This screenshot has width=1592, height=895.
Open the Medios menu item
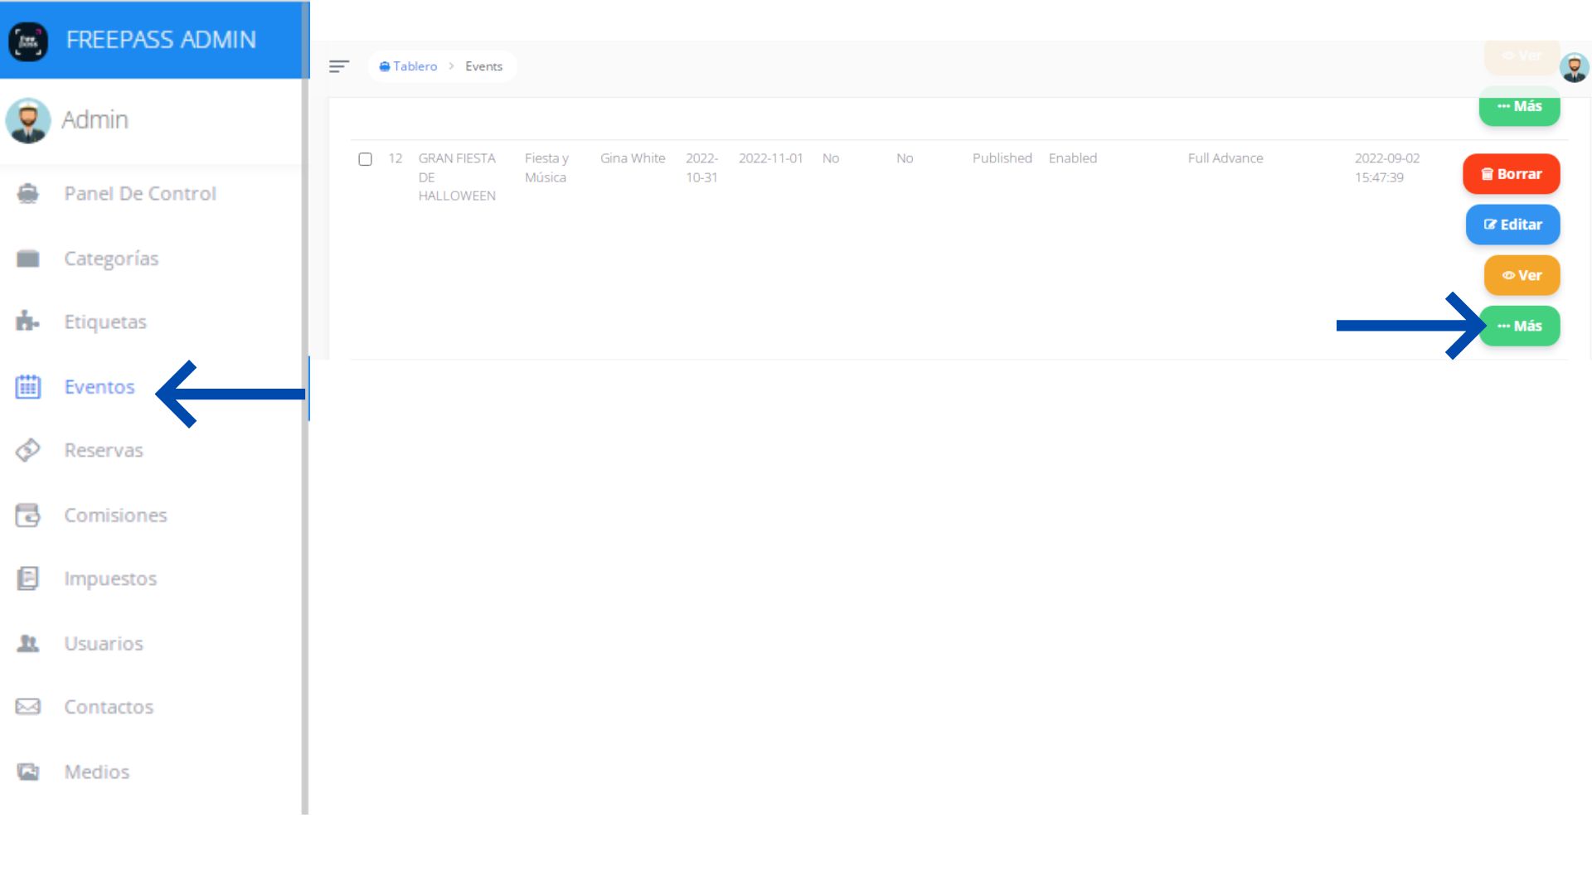click(x=97, y=772)
